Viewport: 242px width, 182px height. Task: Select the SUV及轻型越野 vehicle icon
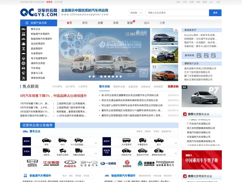coord(79,140)
